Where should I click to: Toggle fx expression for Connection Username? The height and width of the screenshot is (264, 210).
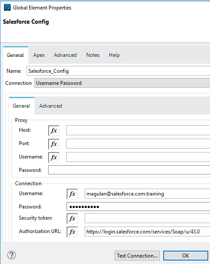pos(72,194)
